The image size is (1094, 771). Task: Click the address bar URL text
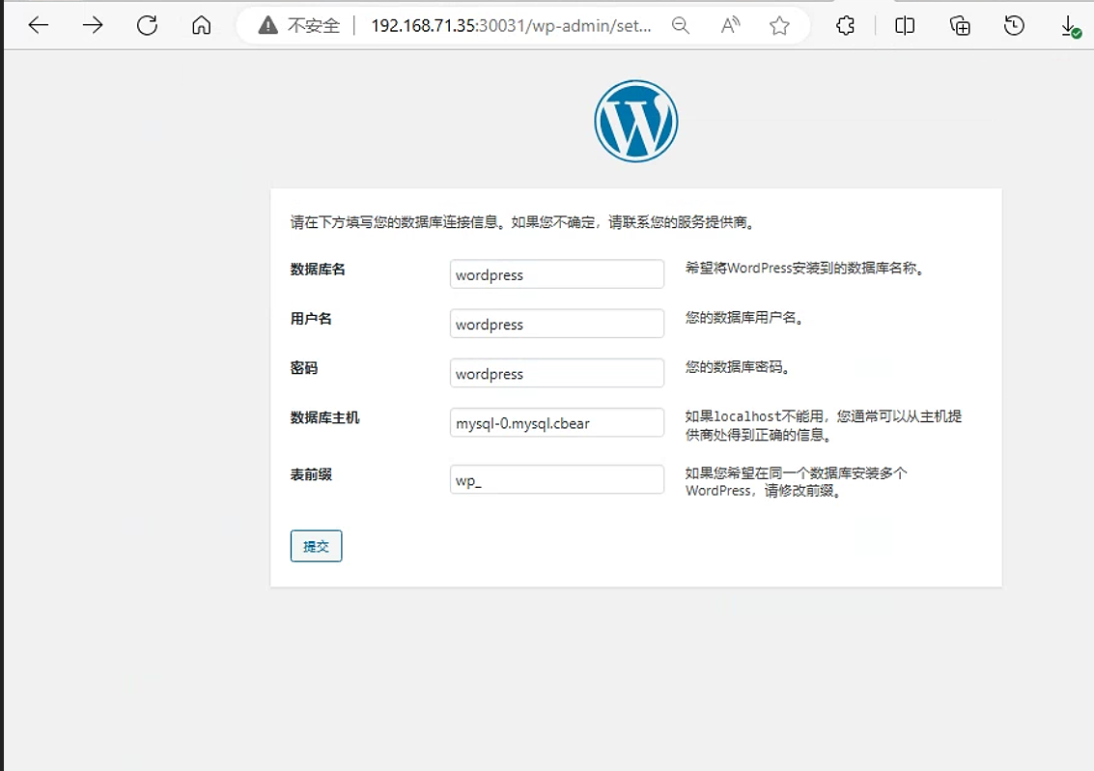(x=511, y=26)
